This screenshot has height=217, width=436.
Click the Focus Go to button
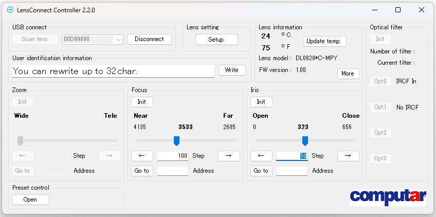(142, 171)
